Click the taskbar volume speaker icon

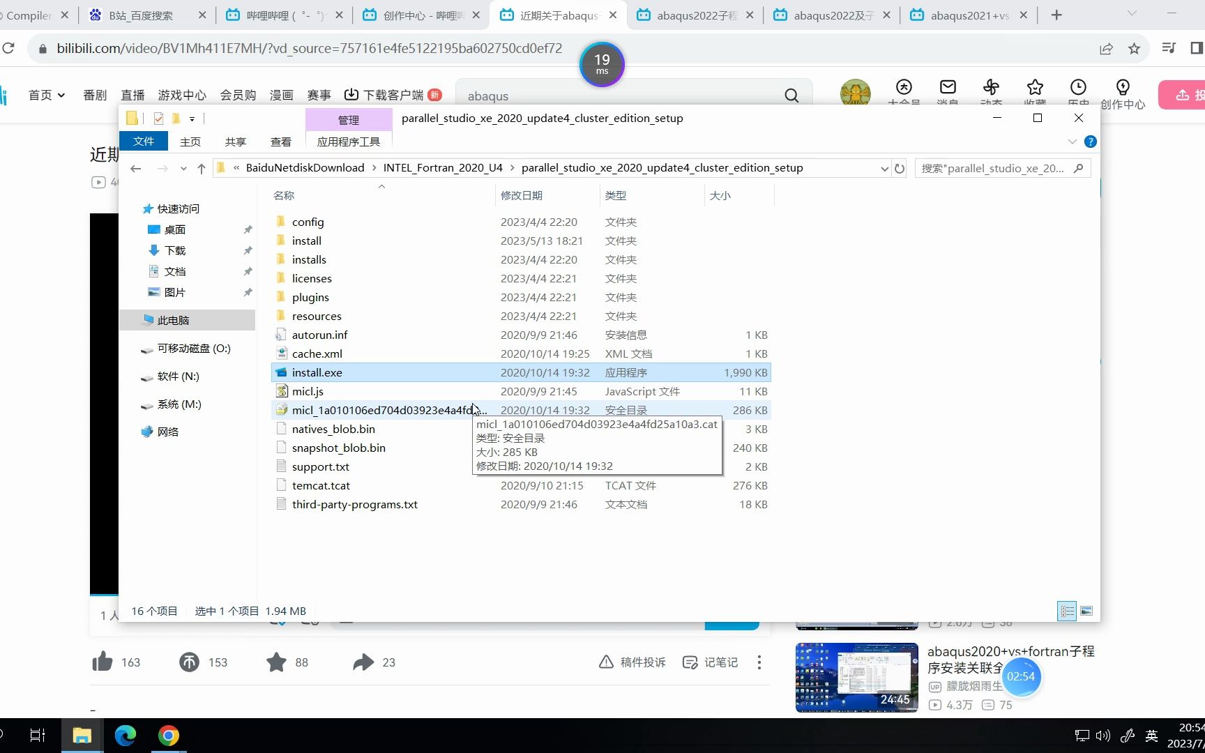1103,736
